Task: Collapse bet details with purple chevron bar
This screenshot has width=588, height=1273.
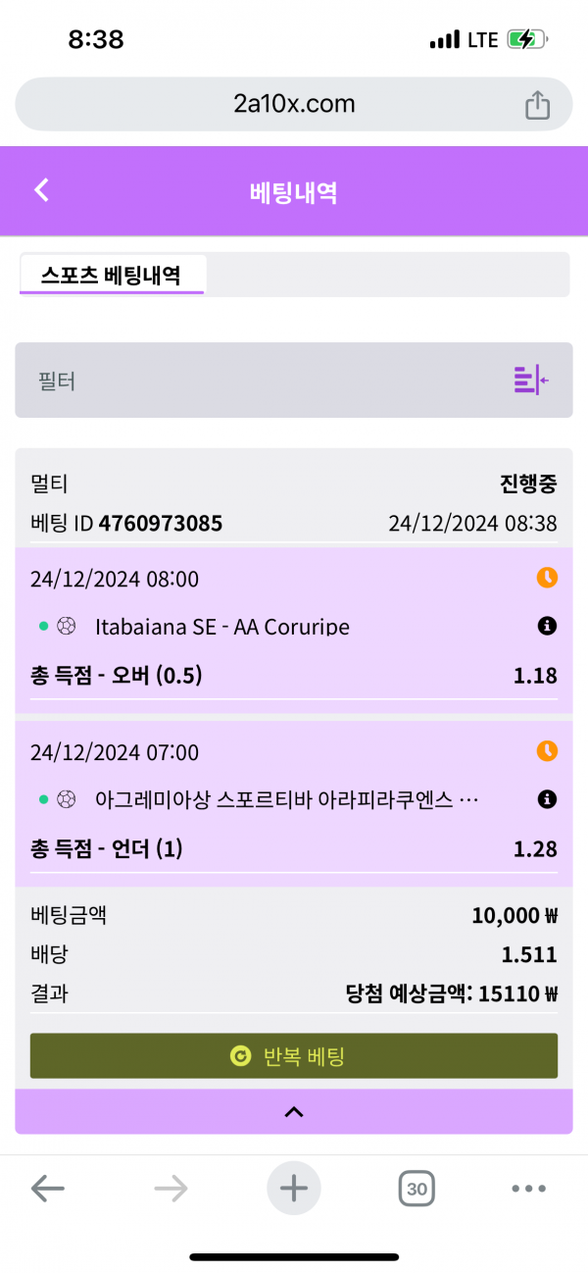Action: 293,1111
